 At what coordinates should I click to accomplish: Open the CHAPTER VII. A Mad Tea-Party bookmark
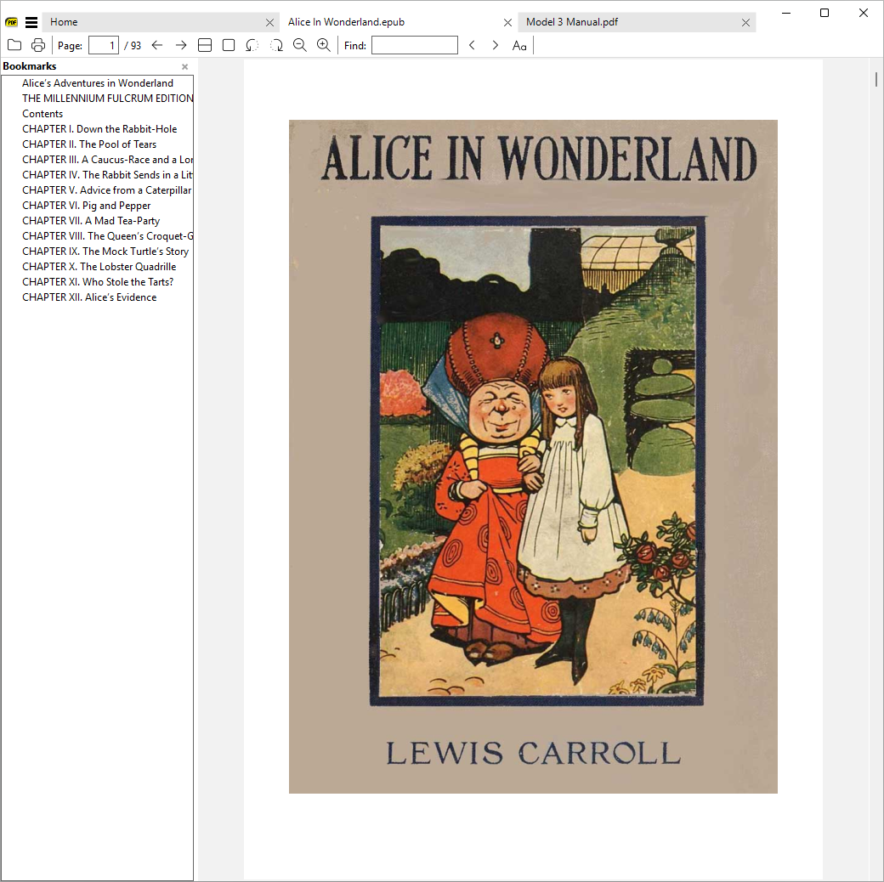click(91, 221)
